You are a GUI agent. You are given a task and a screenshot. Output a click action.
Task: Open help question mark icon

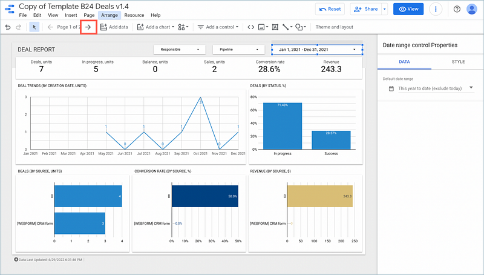tap(457, 9)
